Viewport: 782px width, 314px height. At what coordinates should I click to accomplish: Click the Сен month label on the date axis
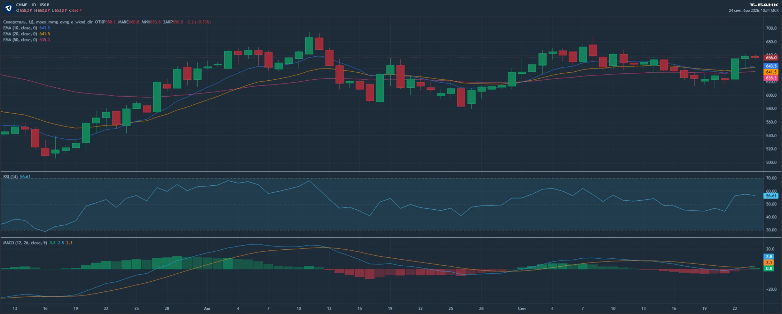click(x=522, y=308)
